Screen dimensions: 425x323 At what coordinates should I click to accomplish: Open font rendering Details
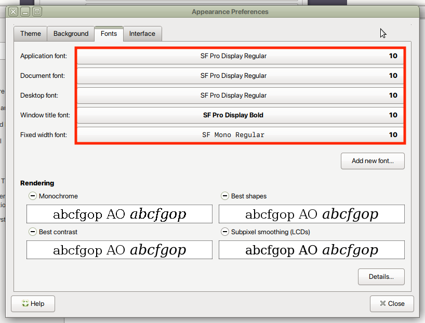381,277
